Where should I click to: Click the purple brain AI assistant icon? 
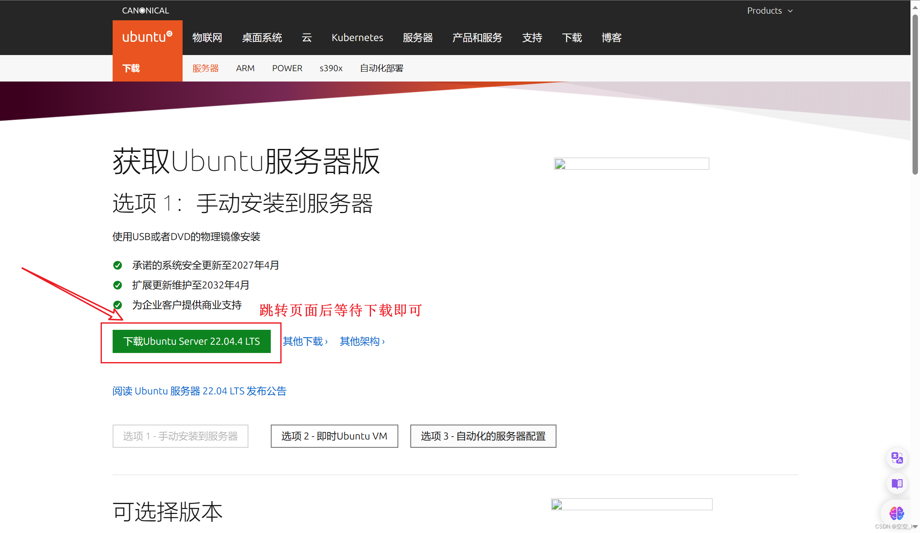pyautogui.click(x=897, y=513)
